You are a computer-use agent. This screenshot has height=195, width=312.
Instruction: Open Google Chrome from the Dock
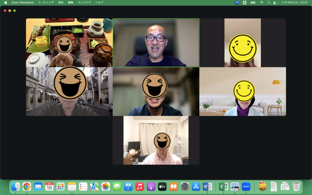coord(27,186)
